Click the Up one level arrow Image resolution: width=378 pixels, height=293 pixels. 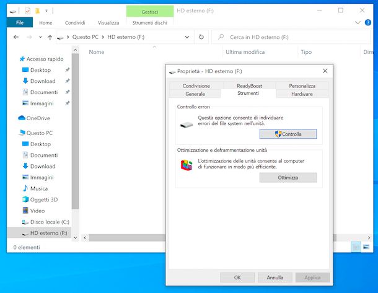click(50, 37)
